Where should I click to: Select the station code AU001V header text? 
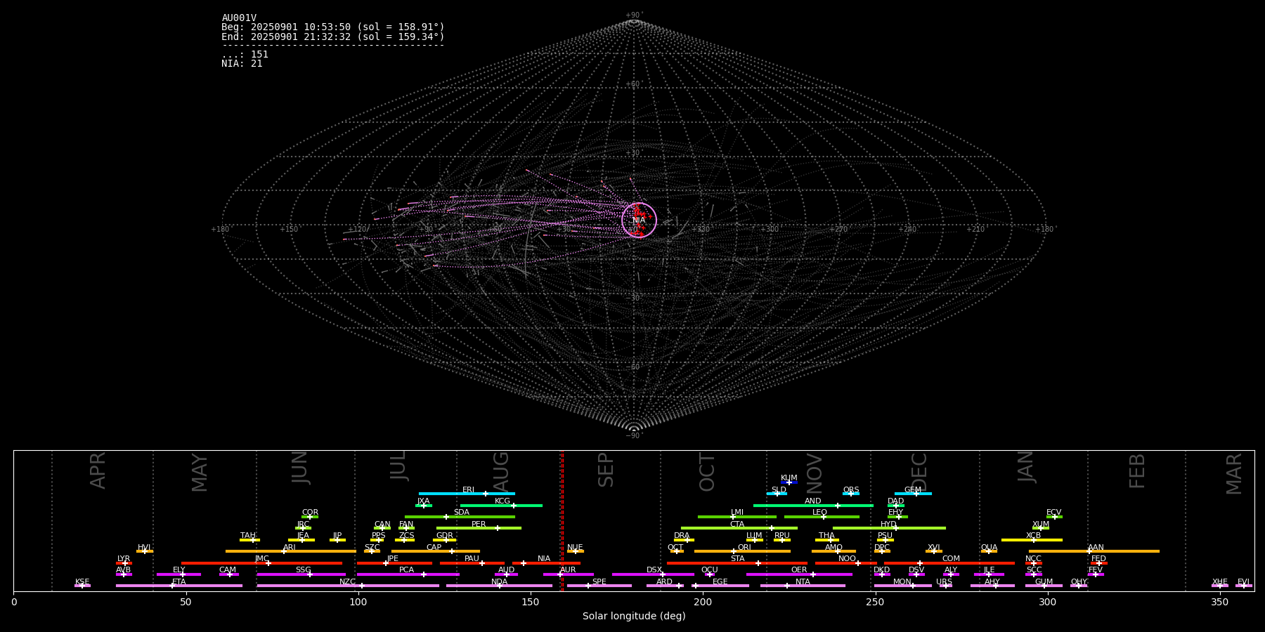point(239,18)
